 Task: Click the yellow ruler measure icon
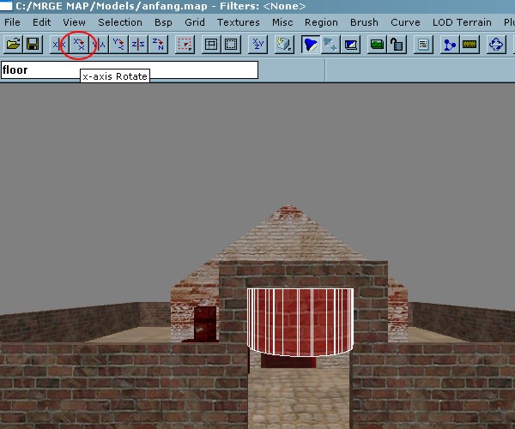pyautogui.click(x=470, y=44)
